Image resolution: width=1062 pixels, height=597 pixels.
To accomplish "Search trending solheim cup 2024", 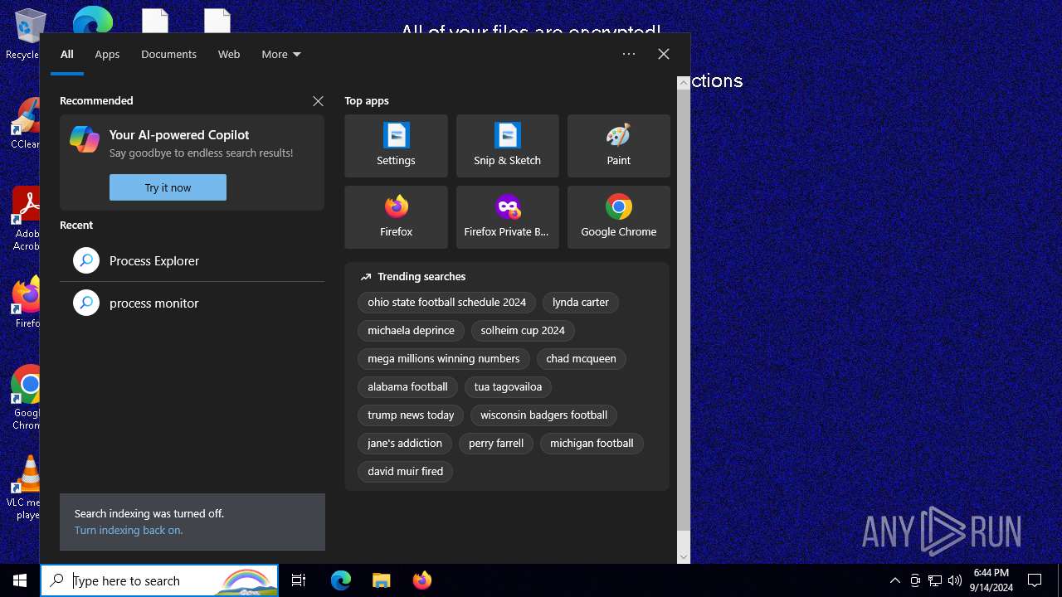I will [x=523, y=331].
